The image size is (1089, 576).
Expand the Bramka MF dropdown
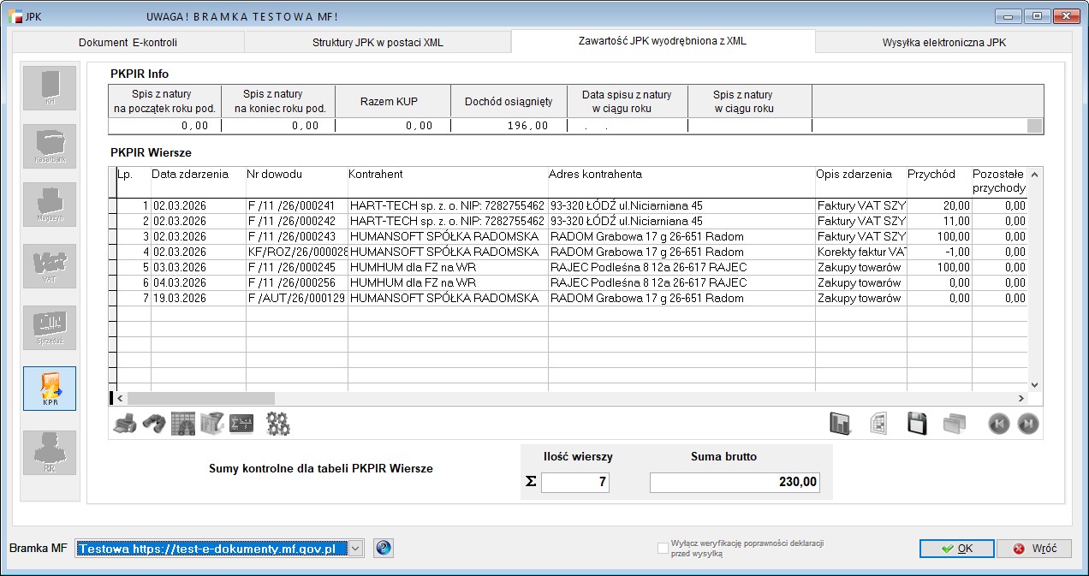(x=356, y=549)
